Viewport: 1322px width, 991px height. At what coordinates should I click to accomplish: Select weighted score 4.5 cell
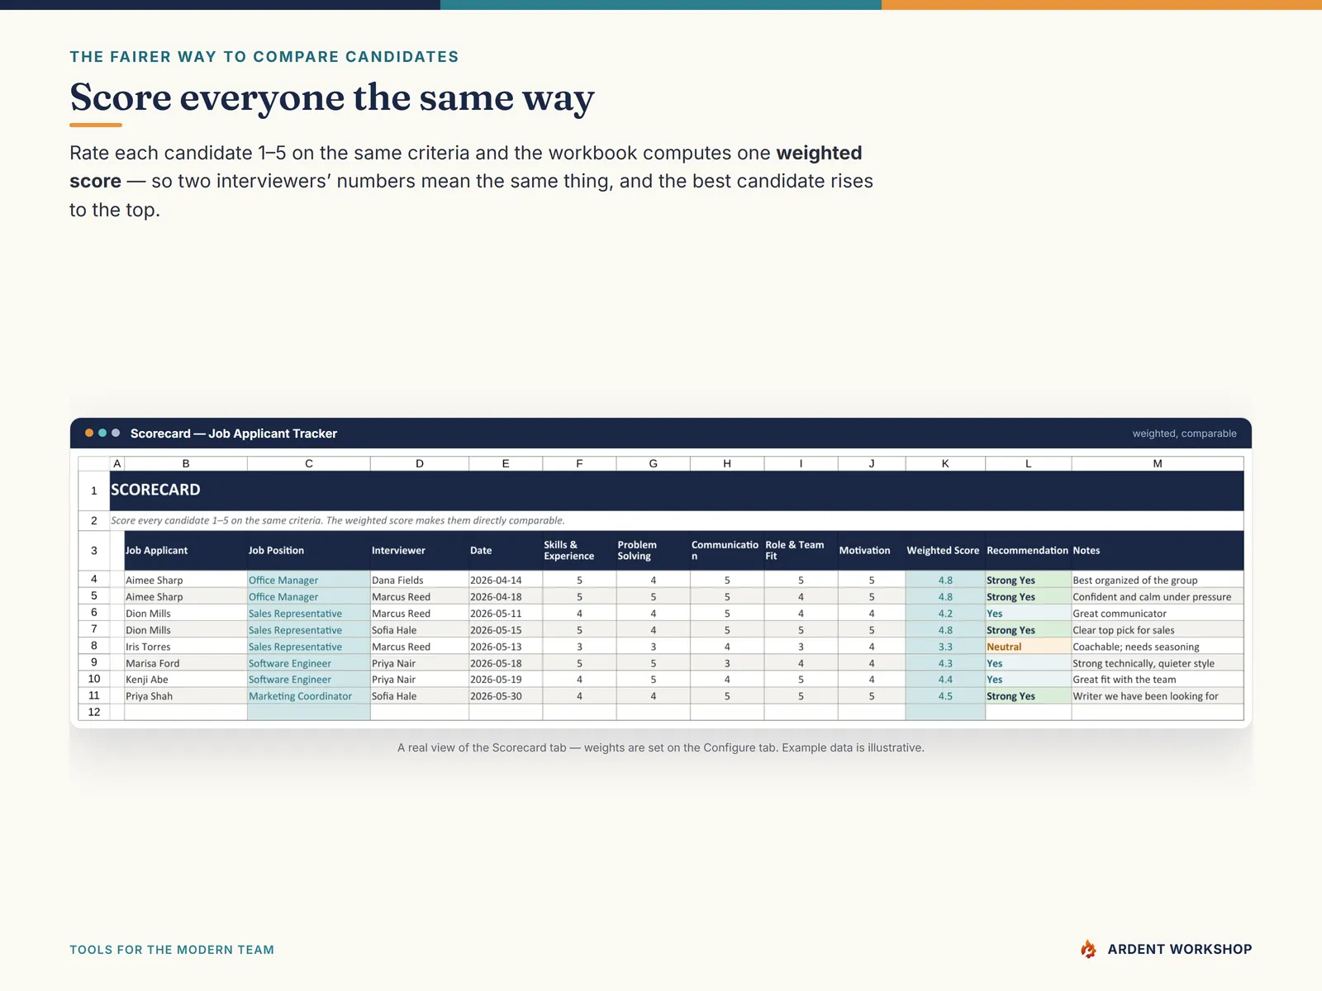point(945,695)
